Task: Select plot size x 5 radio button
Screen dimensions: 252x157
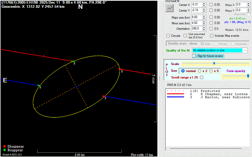Action: [x=211, y=71]
